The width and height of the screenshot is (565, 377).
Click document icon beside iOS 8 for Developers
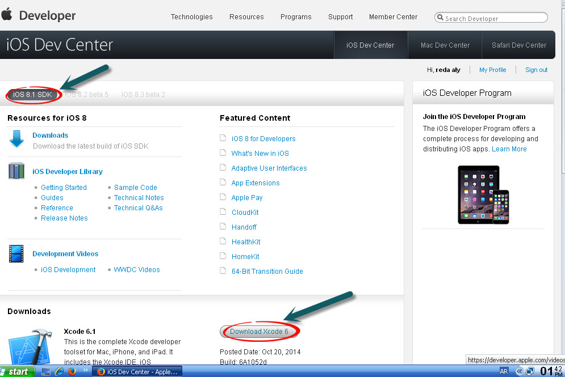coord(223,138)
